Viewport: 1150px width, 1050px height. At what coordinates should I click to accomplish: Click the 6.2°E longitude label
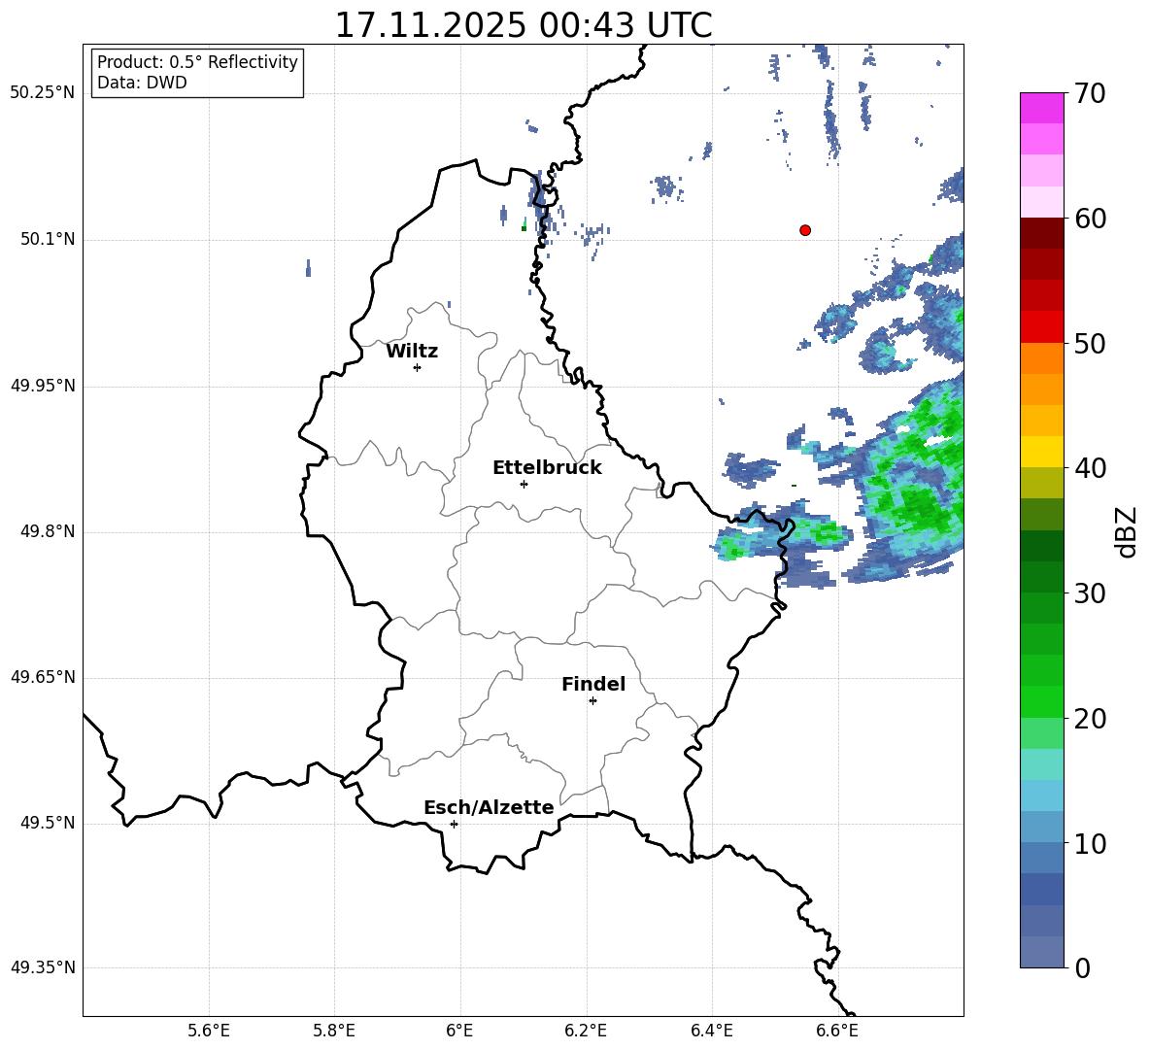pos(586,1031)
